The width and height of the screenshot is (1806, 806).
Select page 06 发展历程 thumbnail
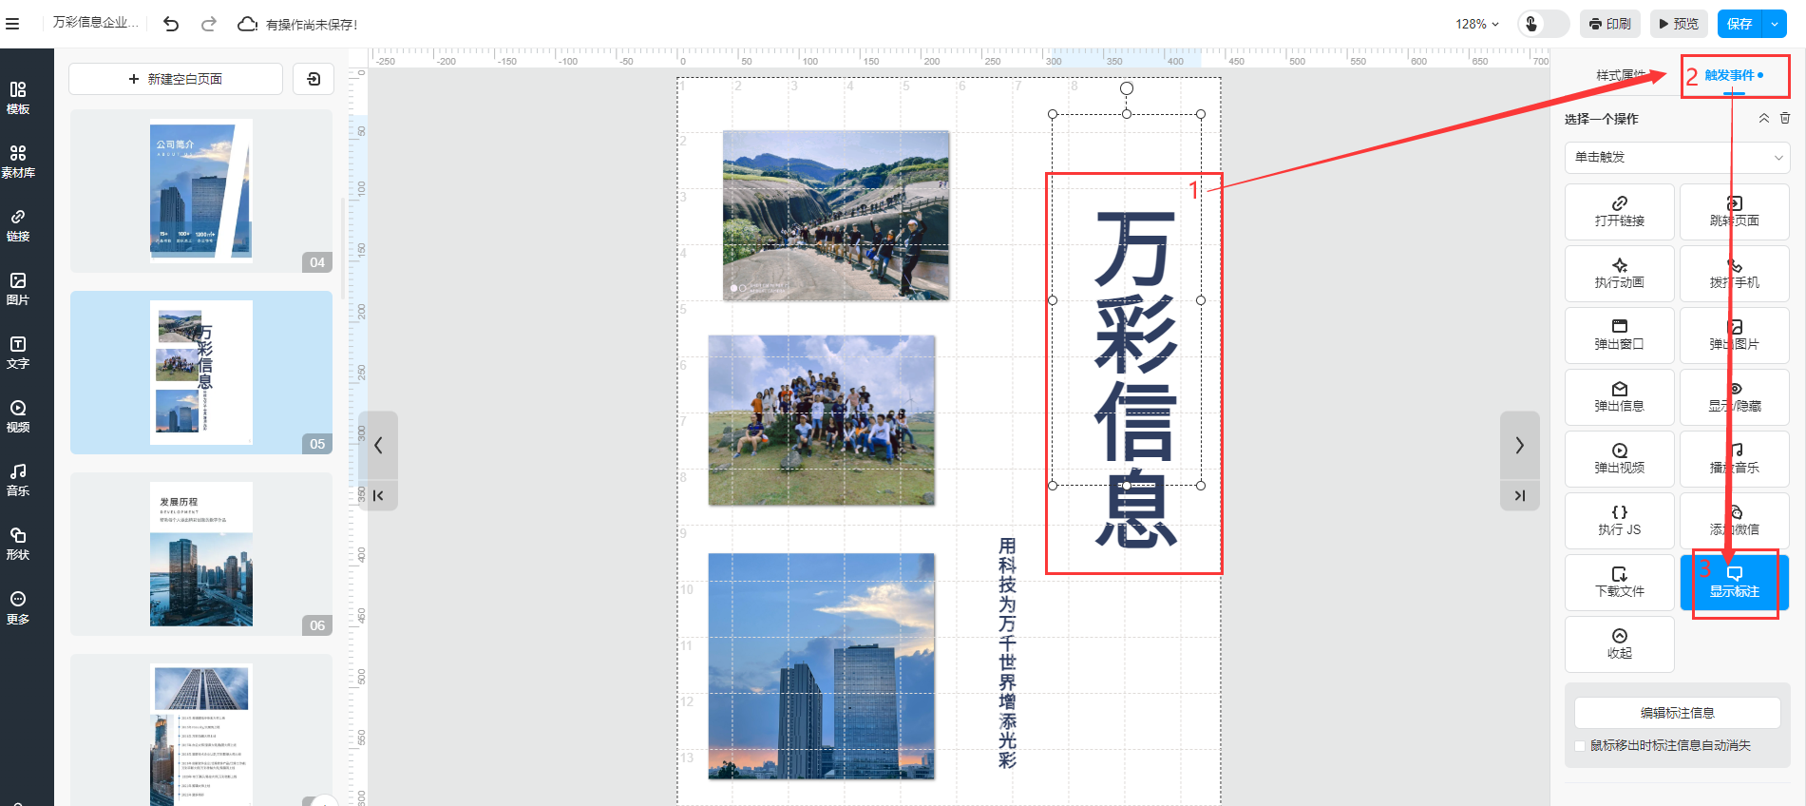click(201, 554)
